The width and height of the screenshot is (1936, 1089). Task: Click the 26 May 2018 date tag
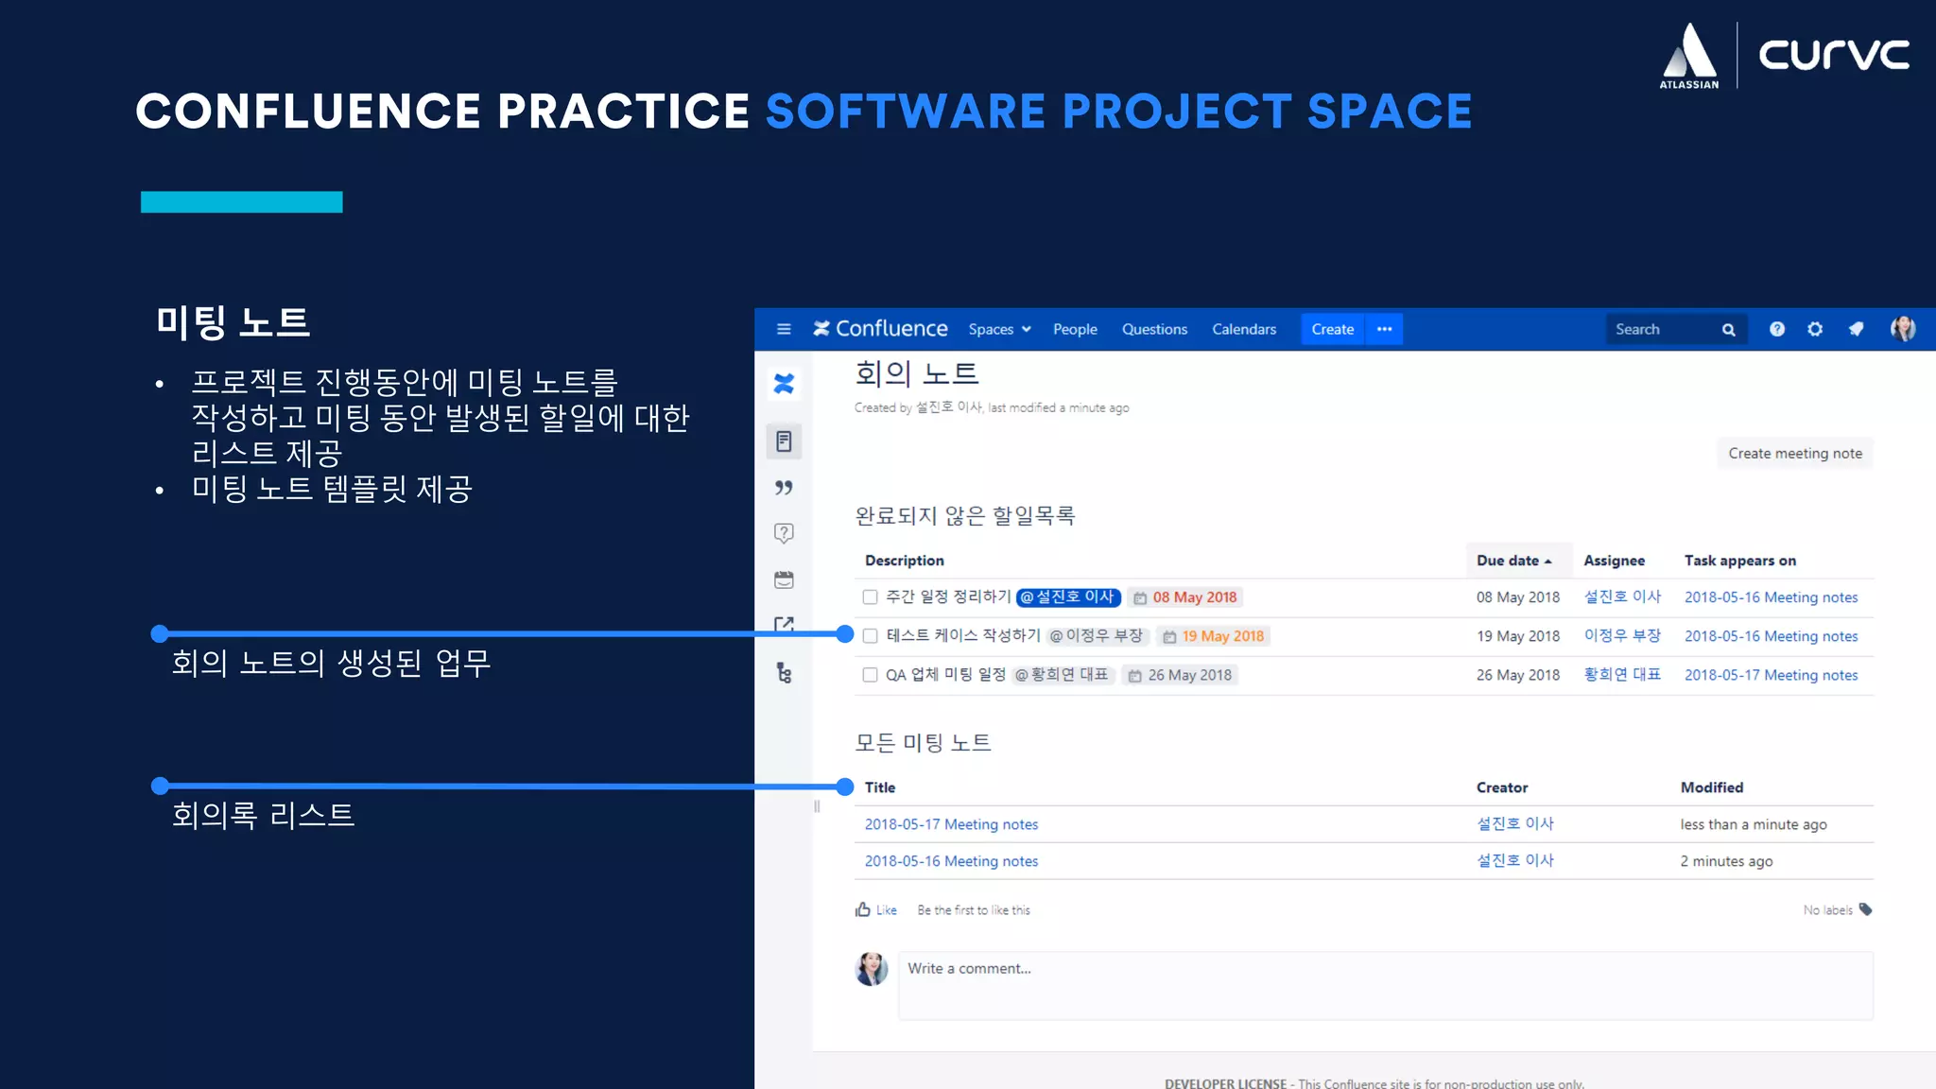(1182, 675)
